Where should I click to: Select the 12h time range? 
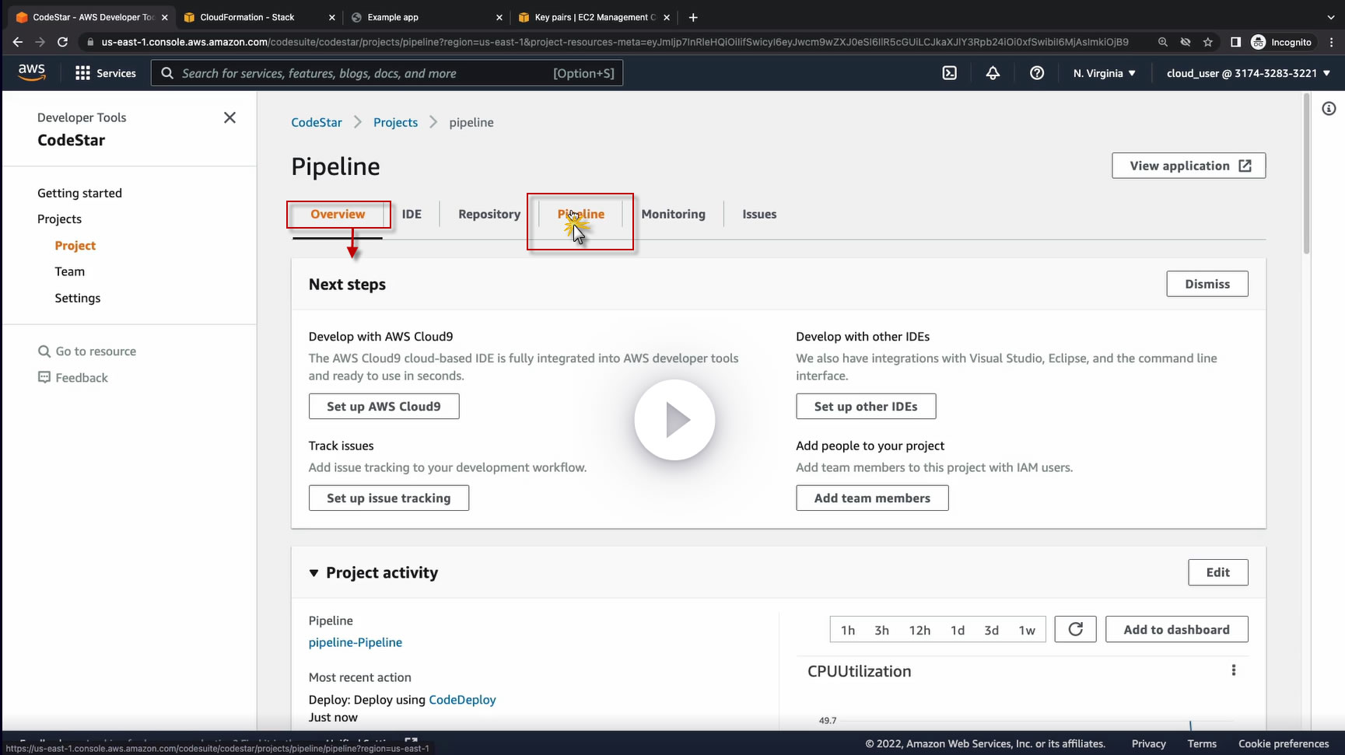pyautogui.click(x=919, y=630)
